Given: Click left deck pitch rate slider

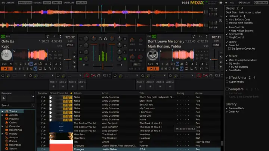Looking at the screenshot, I should pos(68,59).
